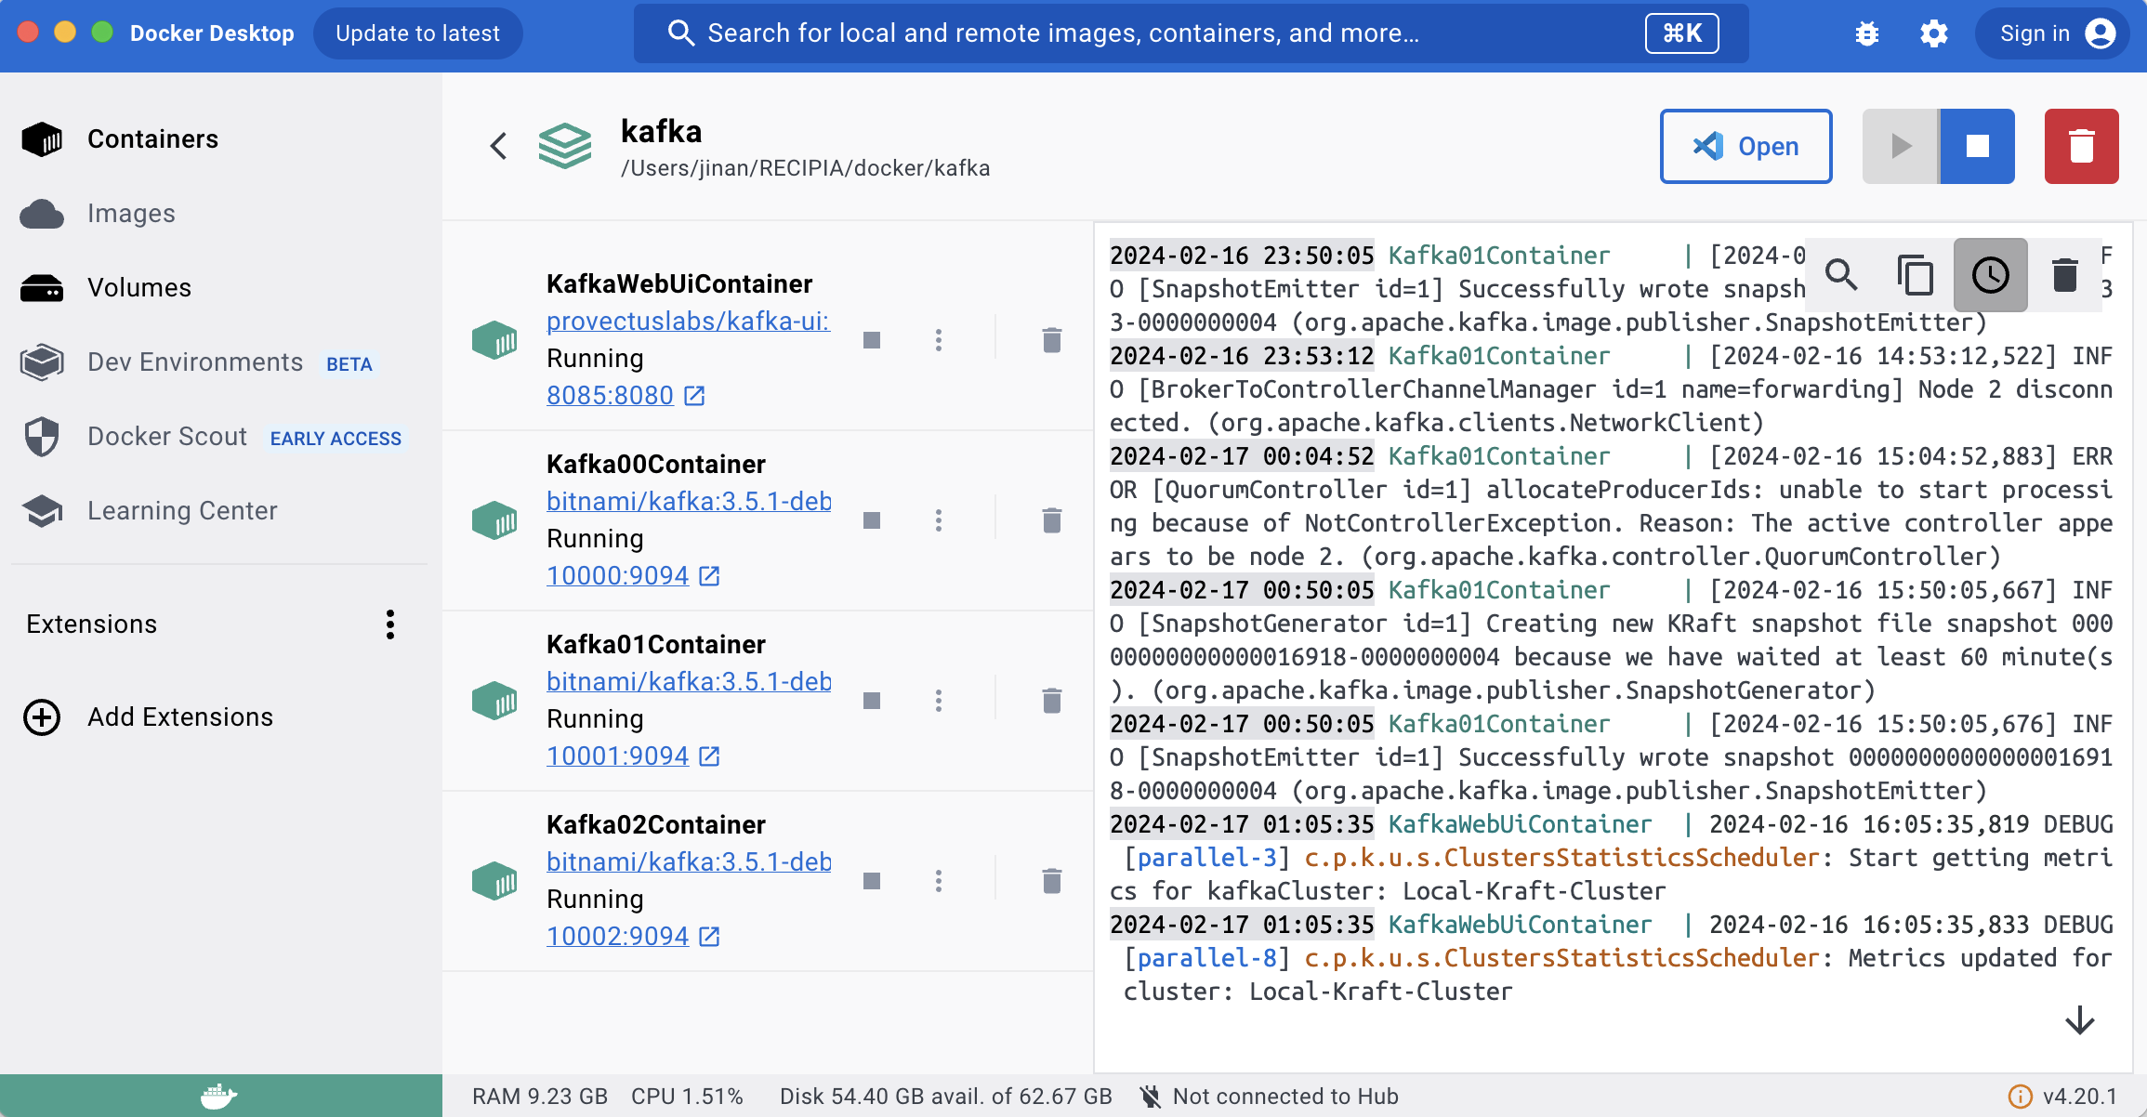
Task: Go to the Images section
Action: click(x=131, y=214)
